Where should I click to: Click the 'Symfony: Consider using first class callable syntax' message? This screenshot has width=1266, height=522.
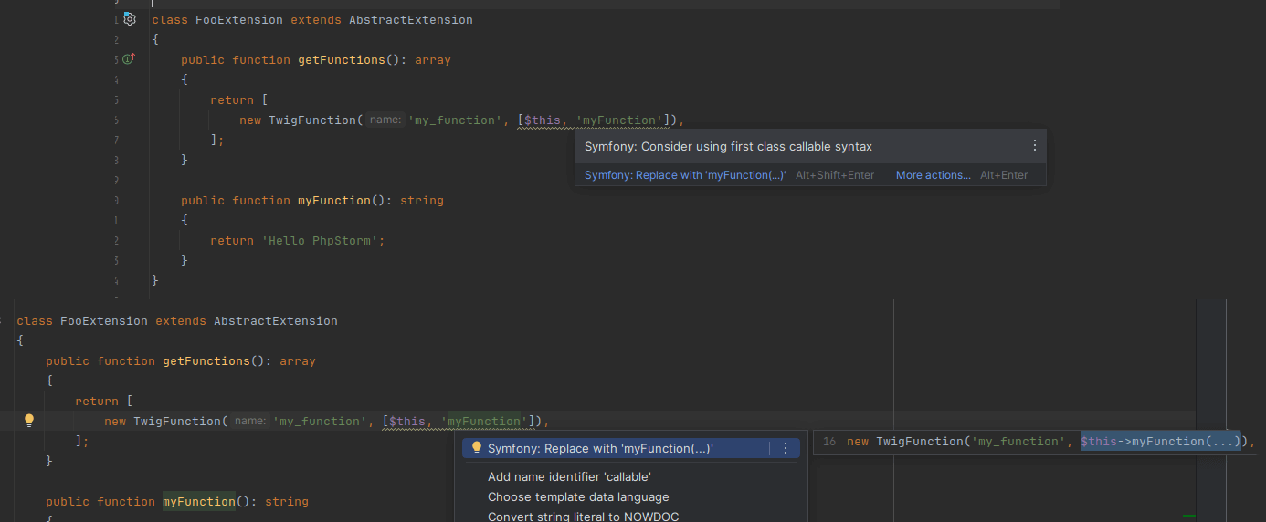click(x=728, y=146)
